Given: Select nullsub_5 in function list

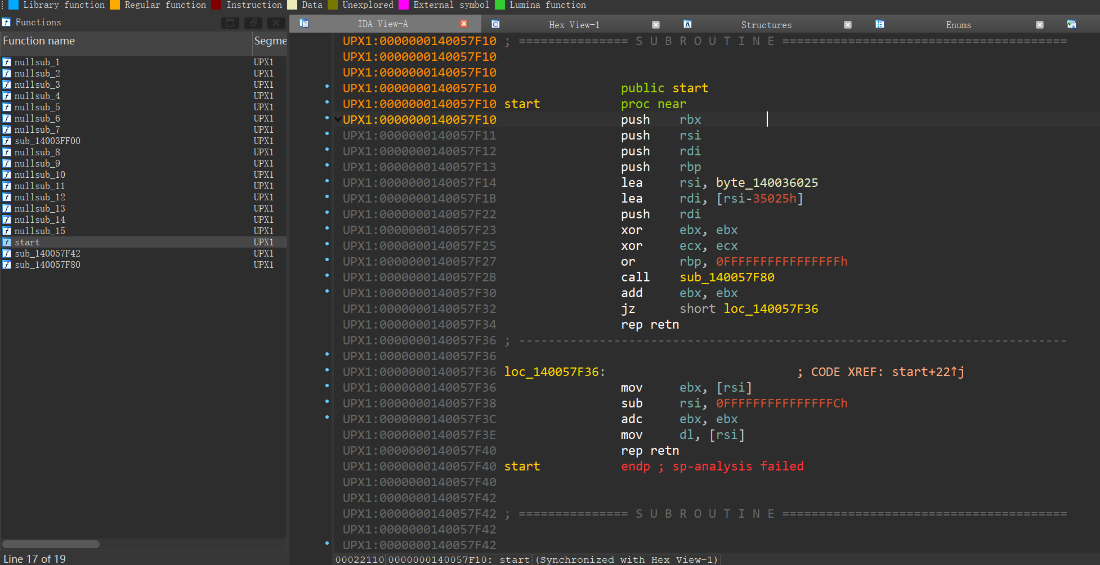Looking at the screenshot, I should [x=144, y=107].
